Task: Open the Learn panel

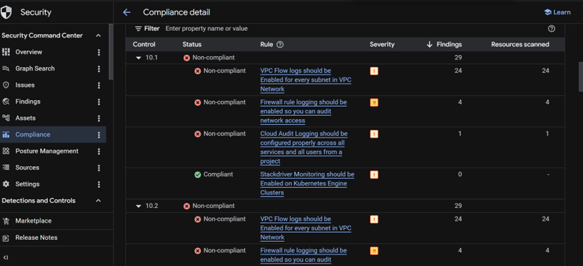Action: coord(557,12)
